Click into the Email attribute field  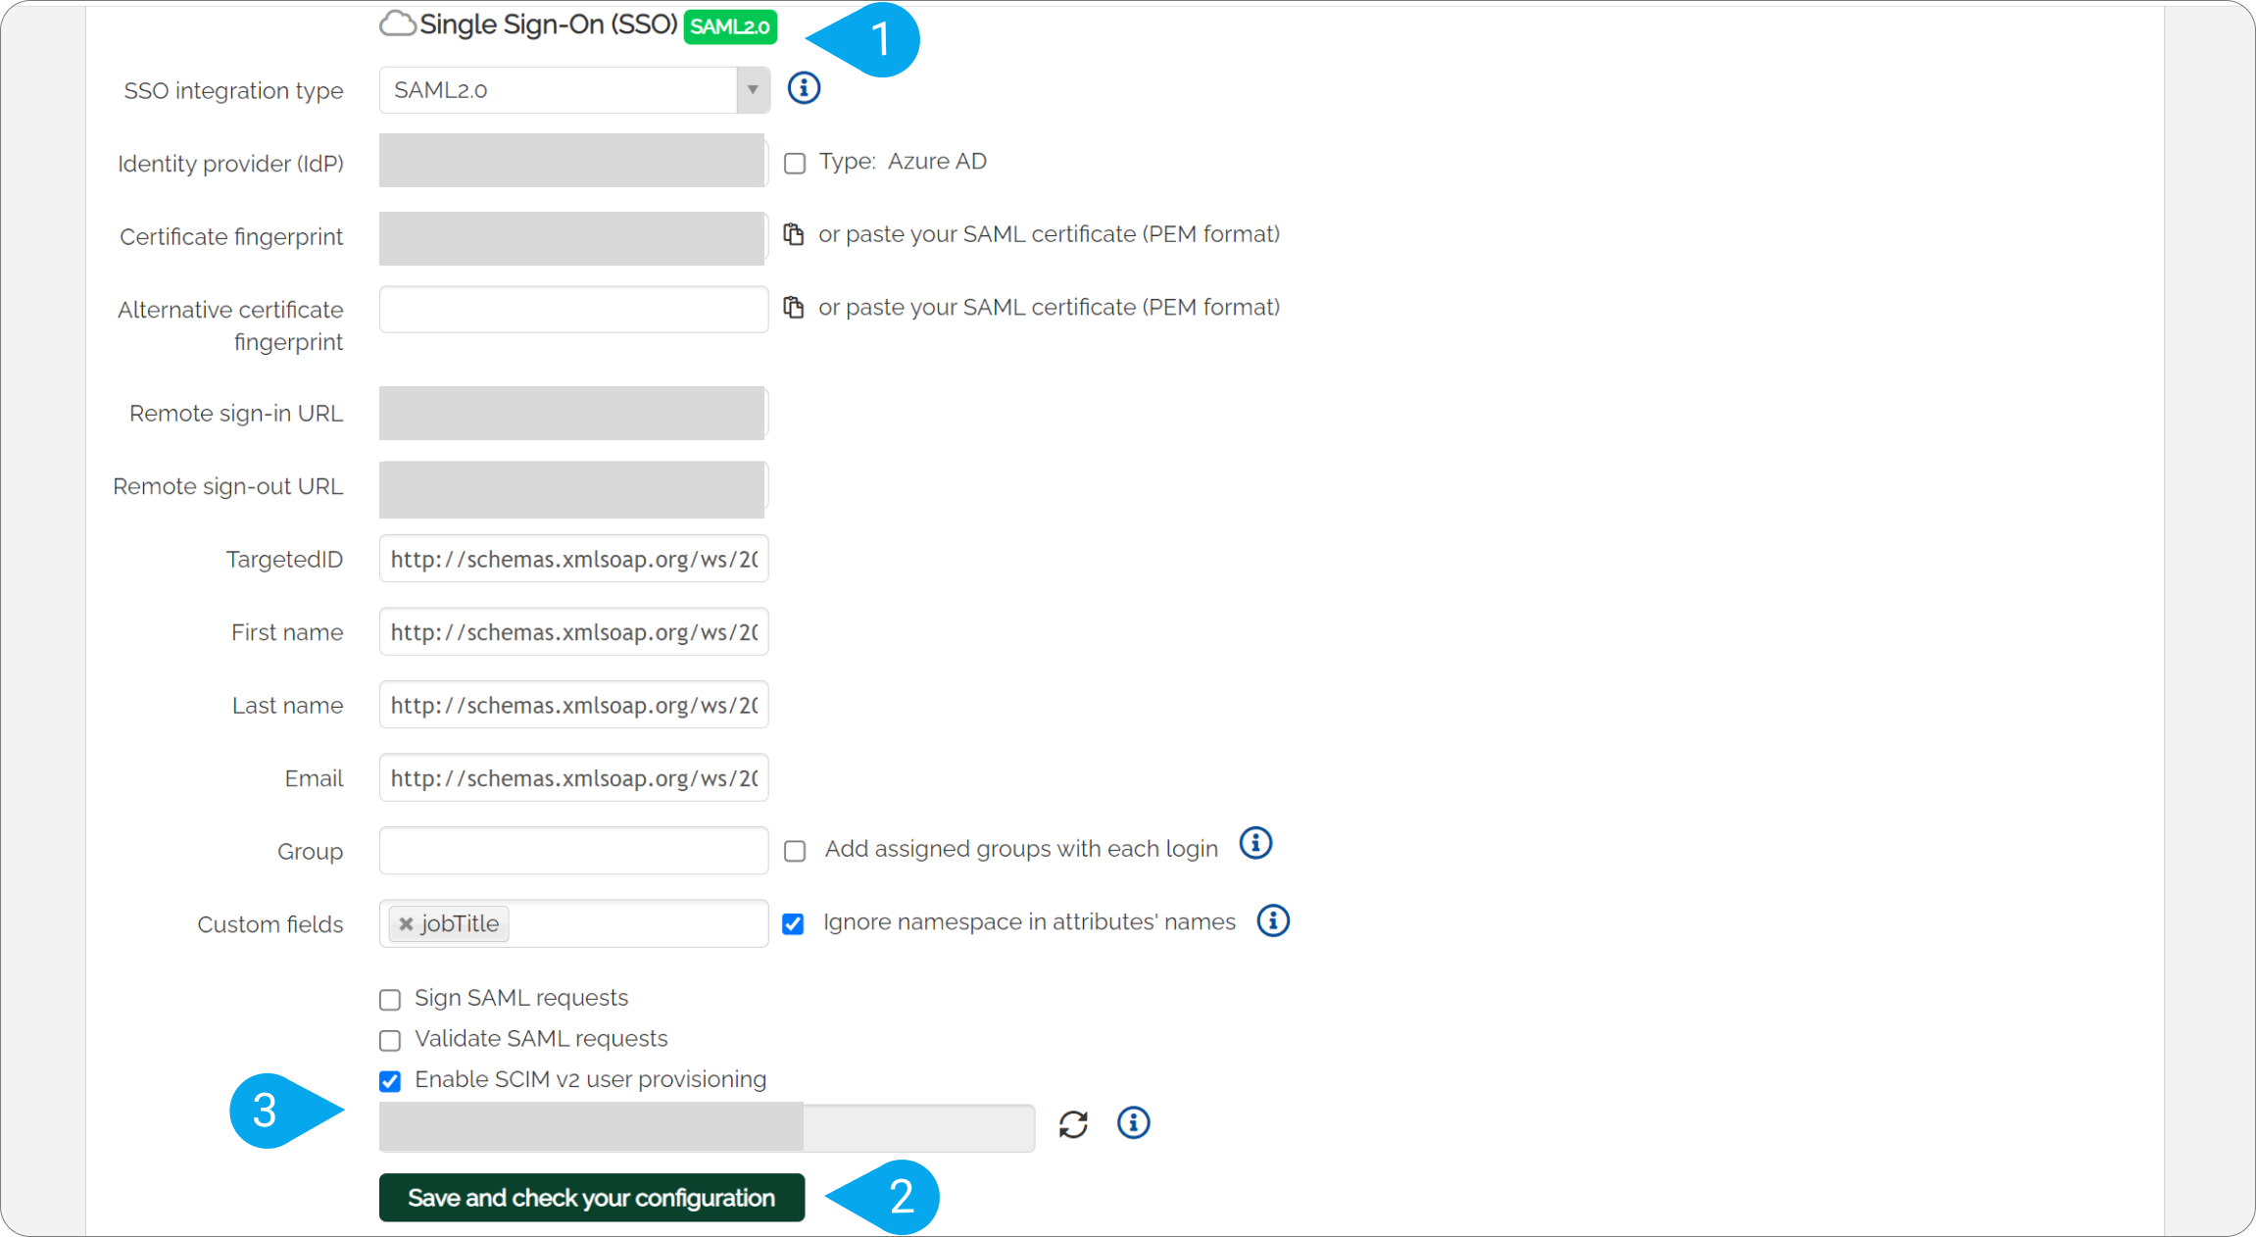point(574,778)
